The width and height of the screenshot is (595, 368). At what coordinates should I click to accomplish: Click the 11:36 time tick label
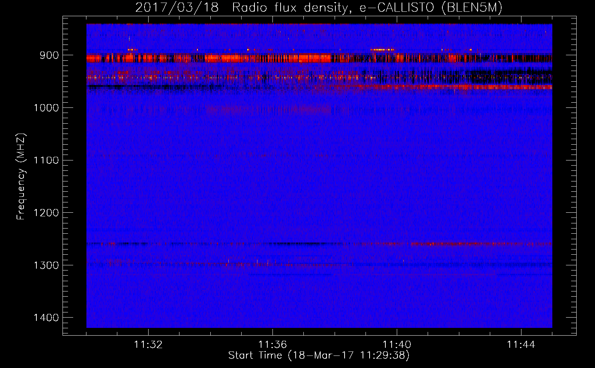[272, 345]
